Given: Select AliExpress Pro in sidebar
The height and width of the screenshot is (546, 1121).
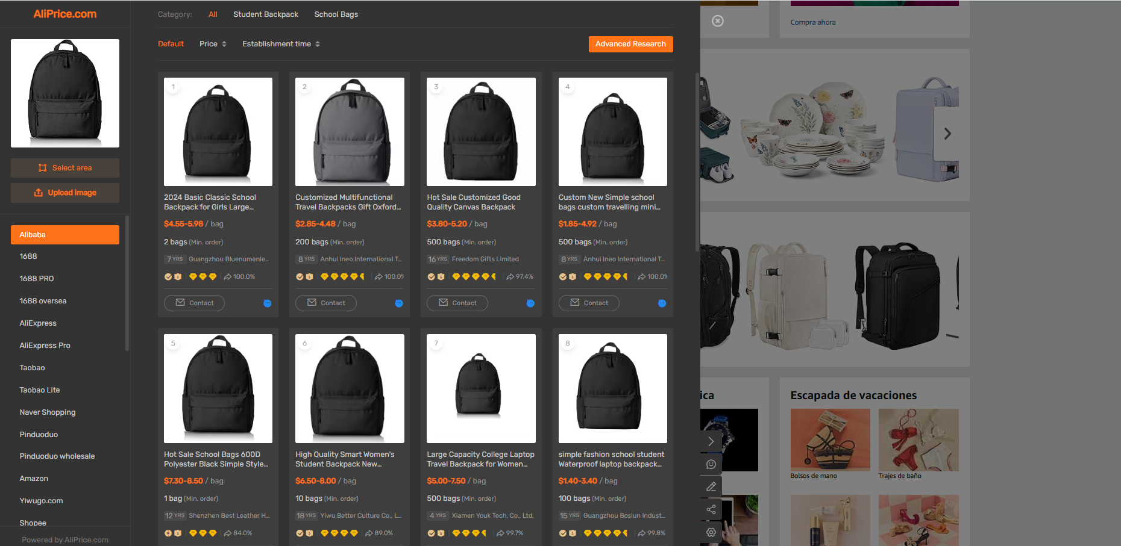Looking at the screenshot, I should click(x=45, y=346).
